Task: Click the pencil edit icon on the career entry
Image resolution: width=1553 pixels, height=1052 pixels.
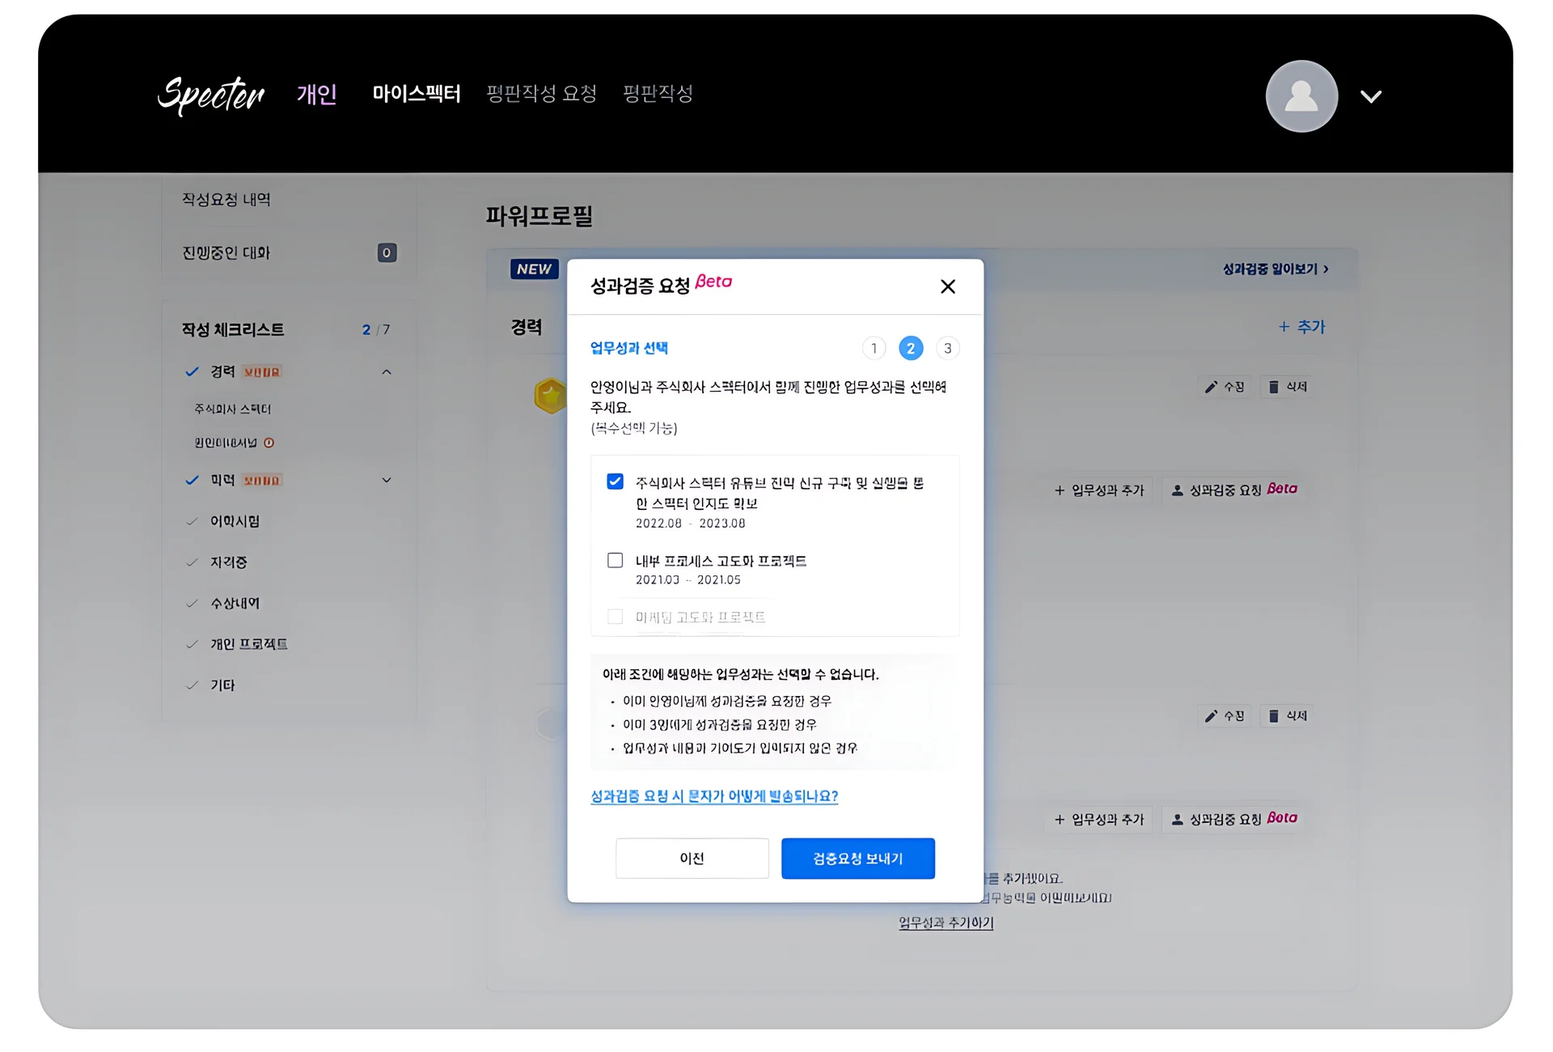Action: pyautogui.click(x=1210, y=386)
